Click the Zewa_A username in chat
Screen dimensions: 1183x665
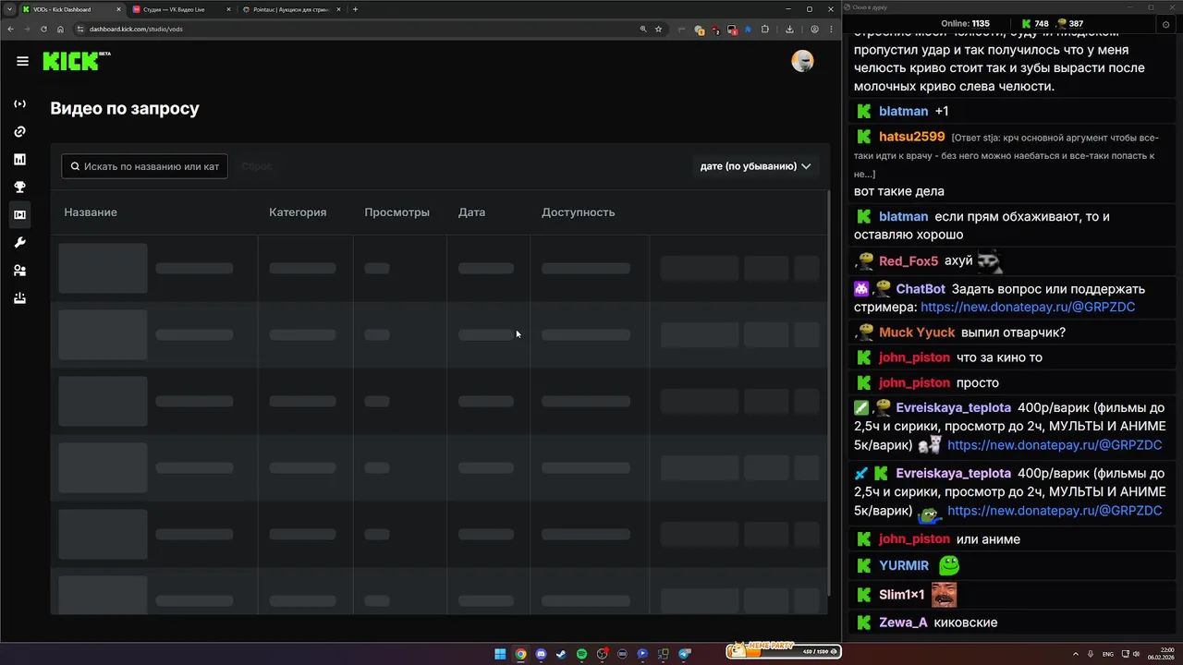coord(903,623)
